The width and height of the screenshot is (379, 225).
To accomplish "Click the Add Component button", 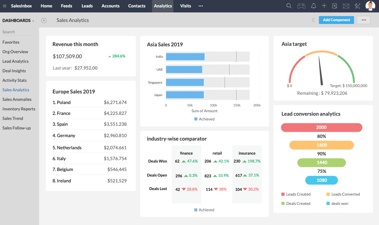I will click(x=336, y=20).
